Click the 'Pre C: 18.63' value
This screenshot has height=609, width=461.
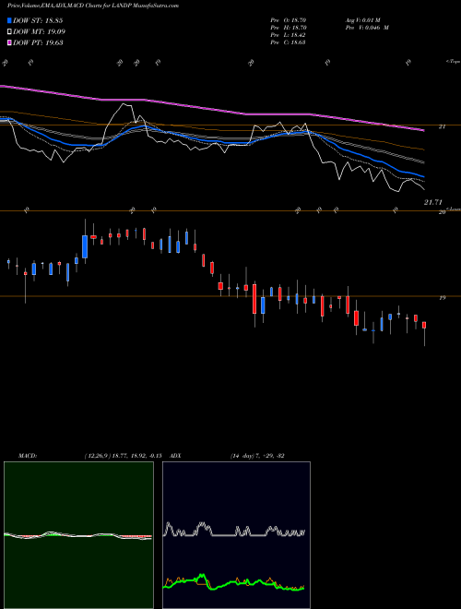(x=289, y=42)
